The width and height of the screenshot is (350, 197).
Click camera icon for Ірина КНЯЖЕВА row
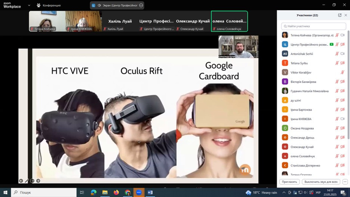tap(343, 119)
